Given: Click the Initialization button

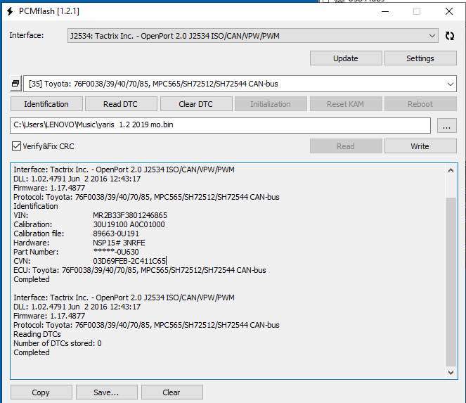Looking at the screenshot, I should [271, 104].
